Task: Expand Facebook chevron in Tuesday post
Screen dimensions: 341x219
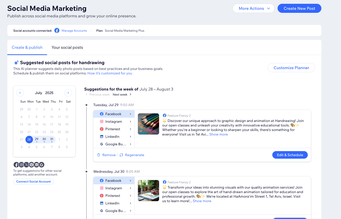Action: (x=130, y=114)
